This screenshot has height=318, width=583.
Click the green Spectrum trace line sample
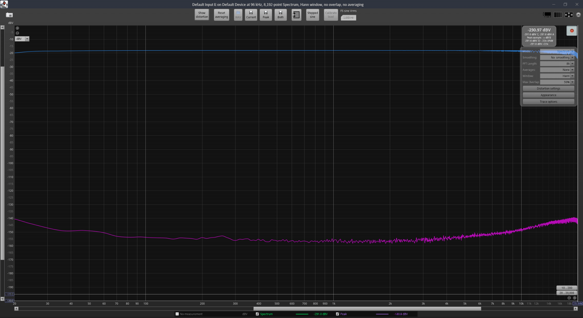coord(302,314)
